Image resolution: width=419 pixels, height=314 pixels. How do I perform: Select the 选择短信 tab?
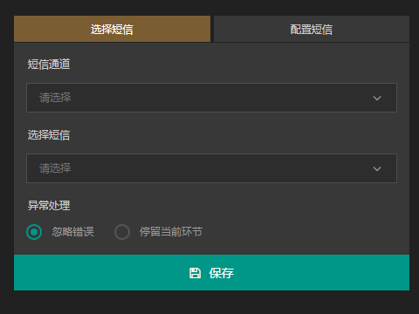click(x=112, y=29)
